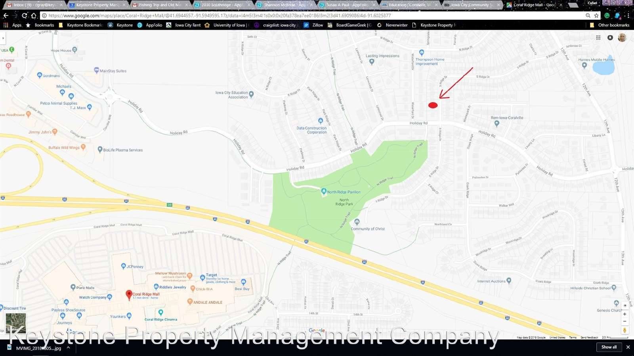Open the downloaded MVIMG jpg file
The image size is (634, 356).
(34, 348)
